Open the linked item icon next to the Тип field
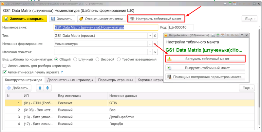 click(x=155, y=36)
